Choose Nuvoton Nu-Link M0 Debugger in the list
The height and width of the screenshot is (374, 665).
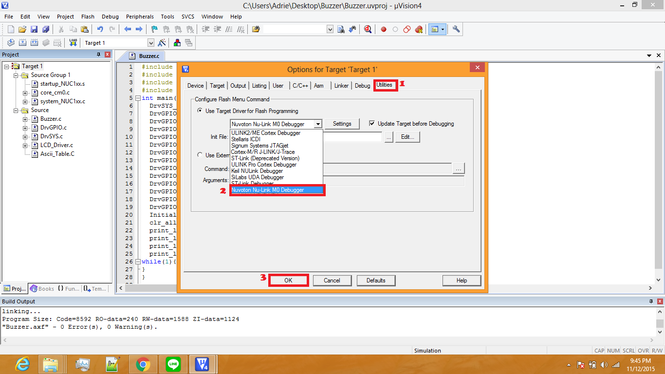coord(277,190)
